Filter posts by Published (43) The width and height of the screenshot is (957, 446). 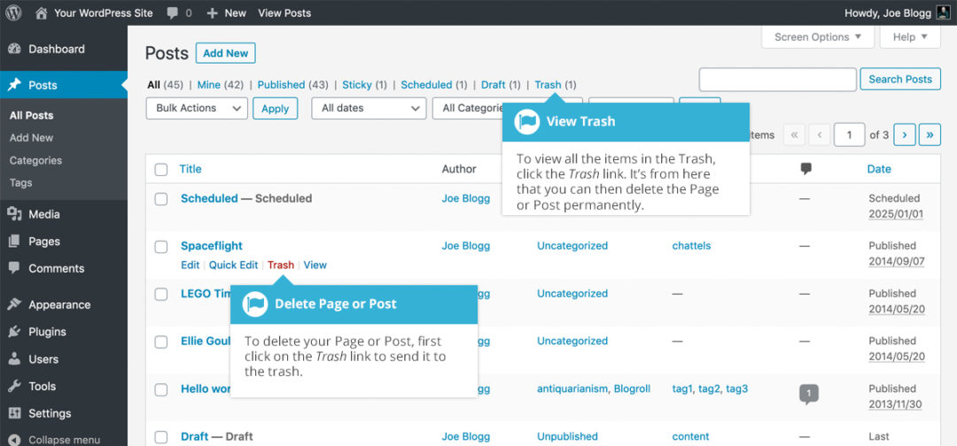tap(293, 85)
